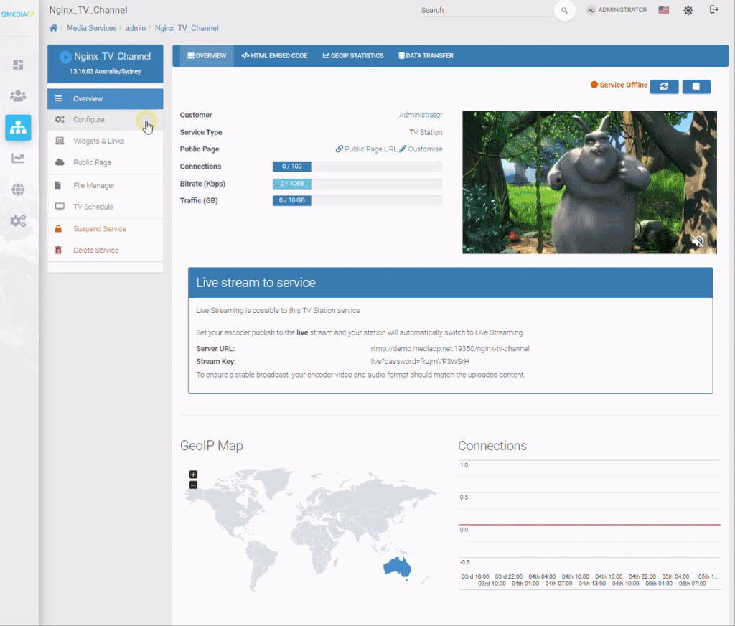This screenshot has height=626, width=735.
Task: Click the Traffic 0 / 10 GB progress bar
Action: point(357,201)
